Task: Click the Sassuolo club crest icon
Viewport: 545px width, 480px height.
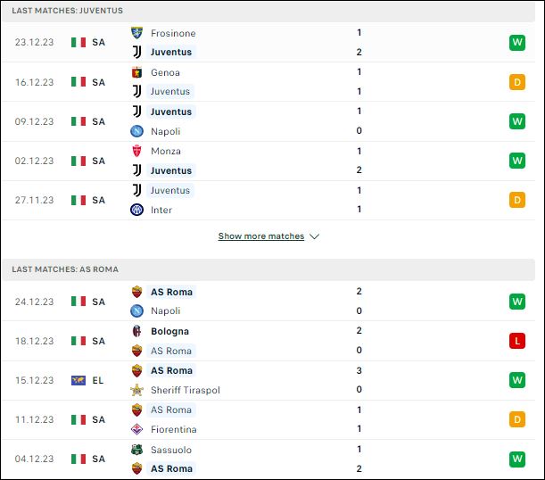Action: (137, 450)
